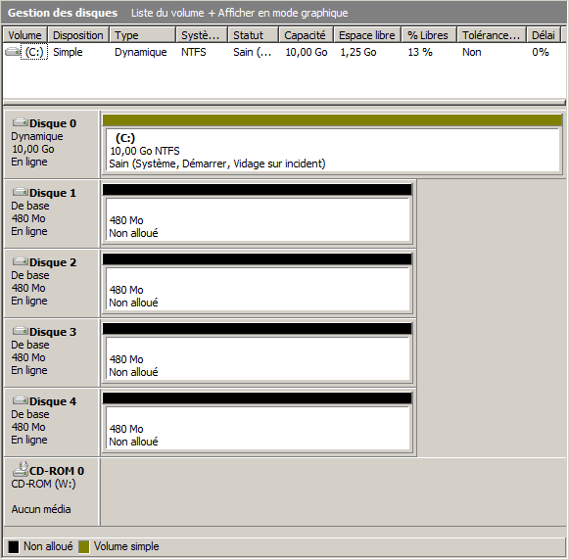The height and width of the screenshot is (560, 569).
Task: Click the Disposition column header
Action: (78, 35)
